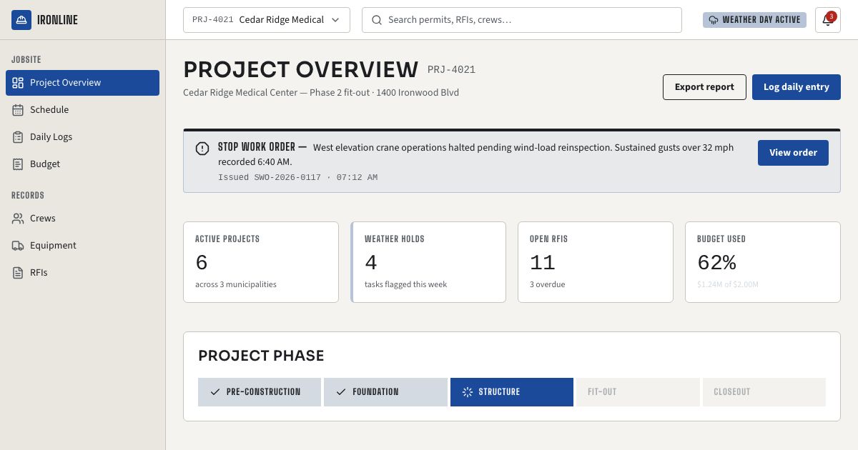Navigate to Budget section

click(x=82, y=164)
